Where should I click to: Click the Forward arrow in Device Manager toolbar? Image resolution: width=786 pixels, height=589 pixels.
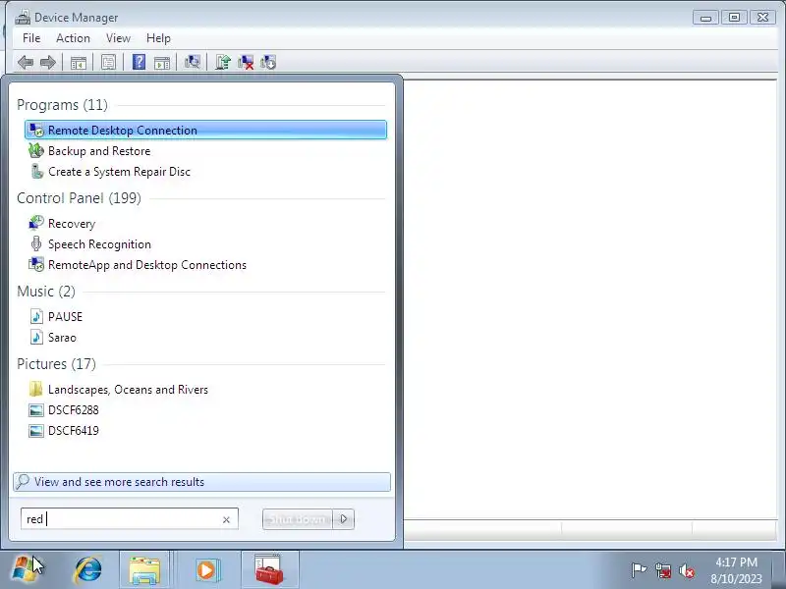(x=47, y=63)
